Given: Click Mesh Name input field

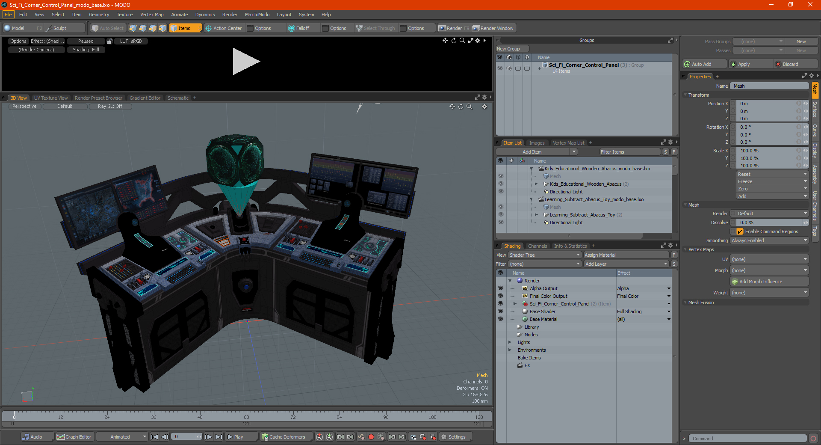Looking at the screenshot, I should pyautogui.click(x=769, y=86).
